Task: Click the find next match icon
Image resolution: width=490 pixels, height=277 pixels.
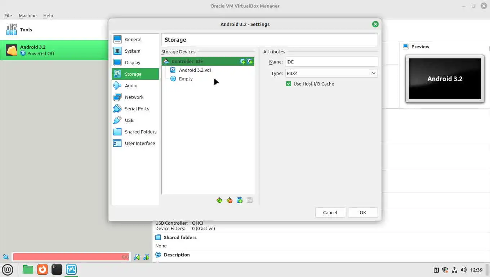Action: coord(146,257)
